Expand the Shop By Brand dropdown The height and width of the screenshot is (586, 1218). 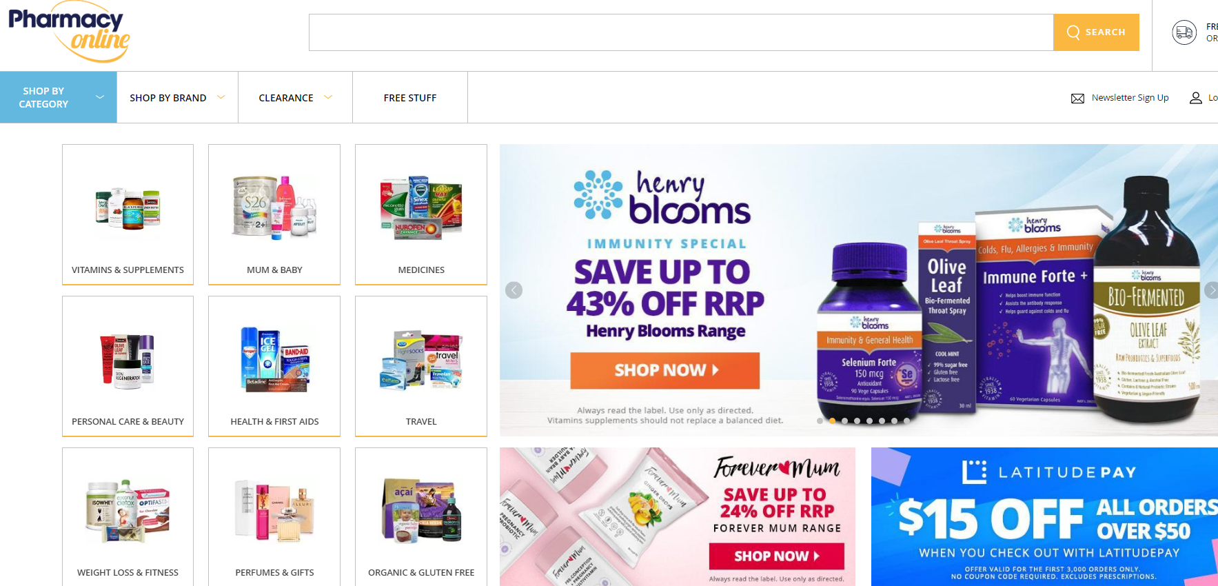pos(177,97)
